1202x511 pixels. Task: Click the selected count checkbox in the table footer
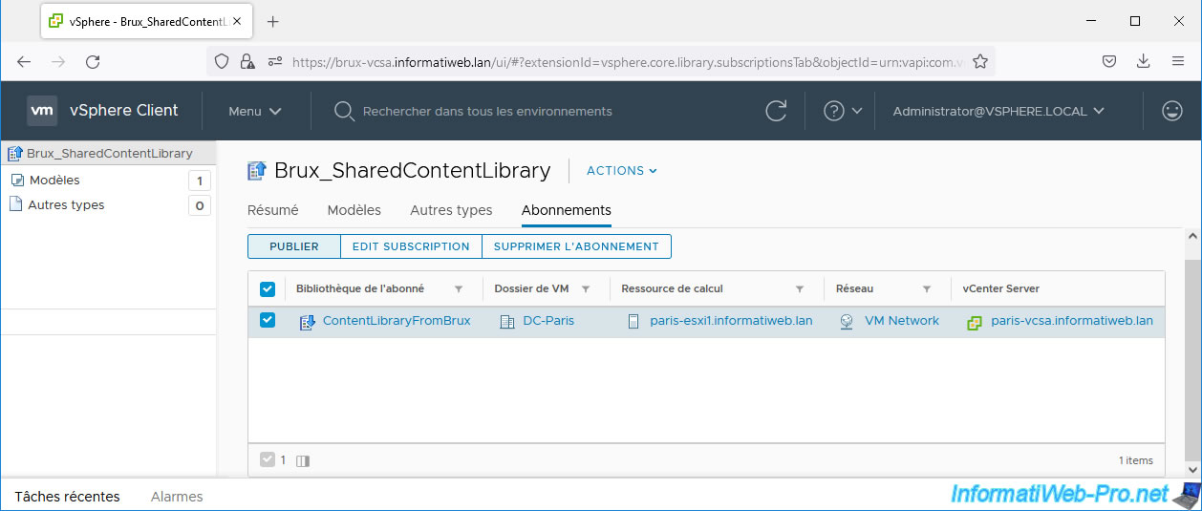point(268,459)
